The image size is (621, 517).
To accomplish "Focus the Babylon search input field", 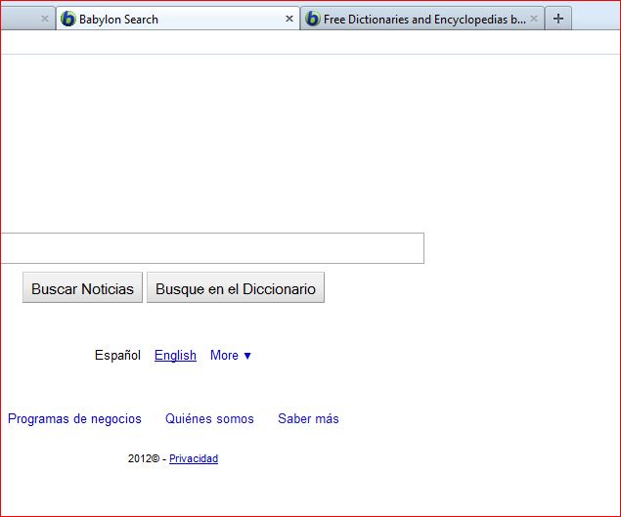I will point(212,248).
